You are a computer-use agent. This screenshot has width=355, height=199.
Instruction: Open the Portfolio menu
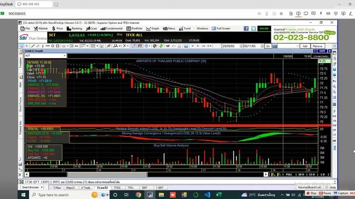(134, 28)
